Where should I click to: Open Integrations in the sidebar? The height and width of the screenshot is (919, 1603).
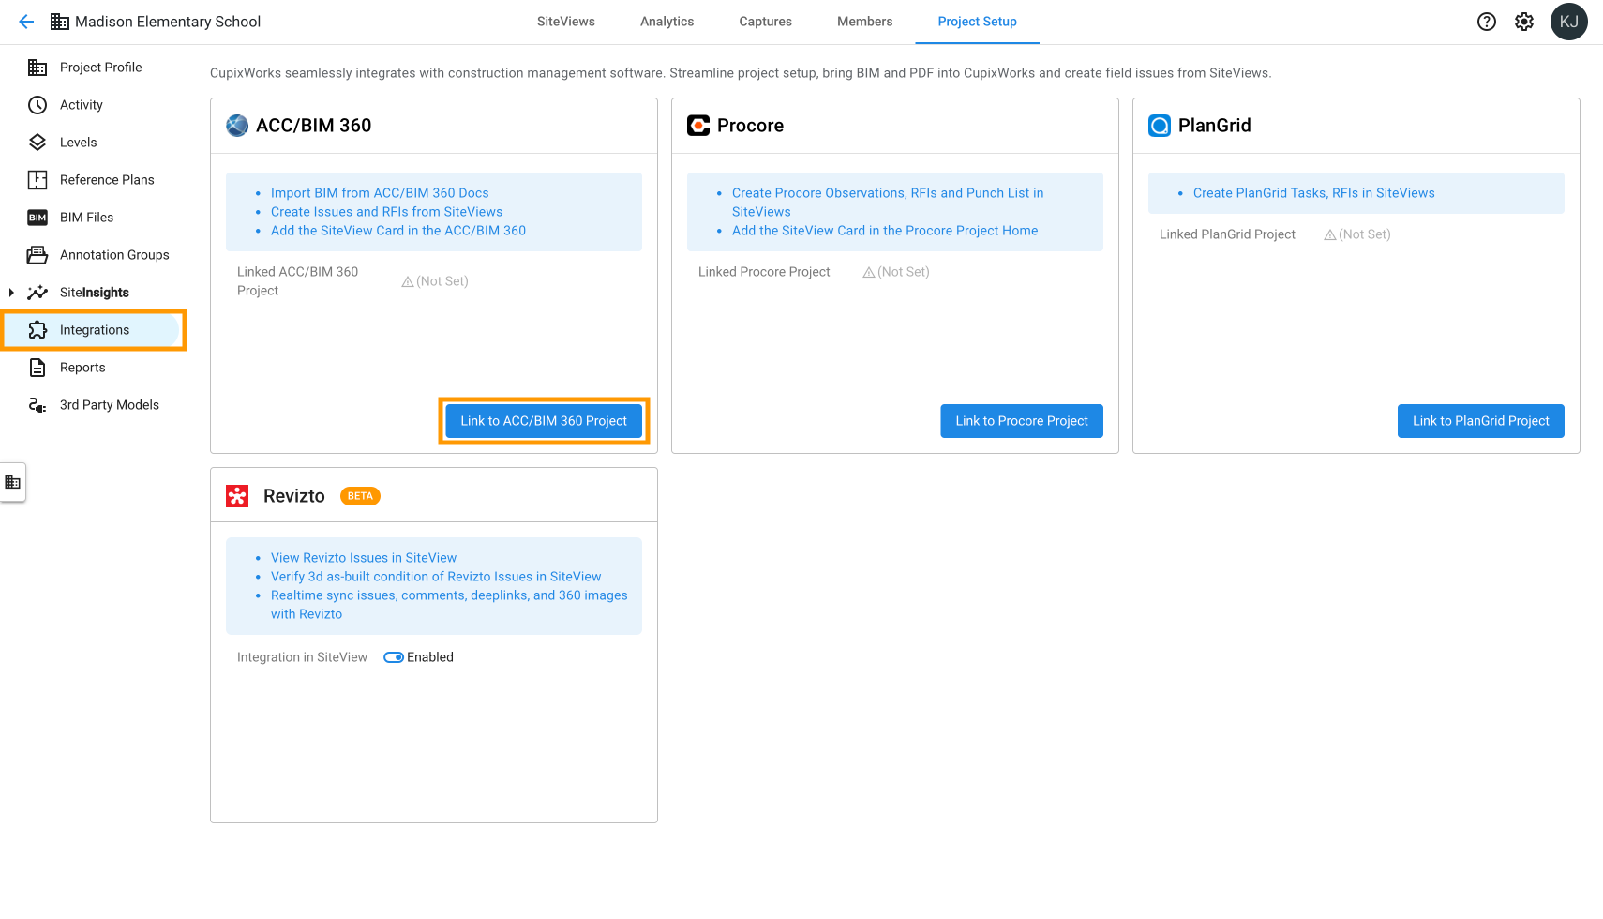tap(94, 330)
